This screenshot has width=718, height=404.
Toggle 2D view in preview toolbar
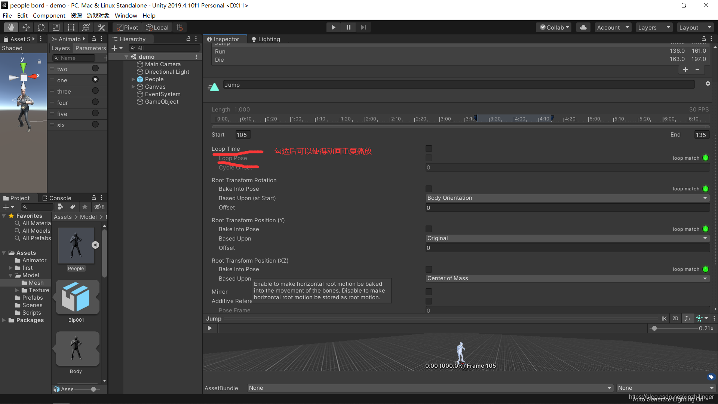tap(675, 319)
